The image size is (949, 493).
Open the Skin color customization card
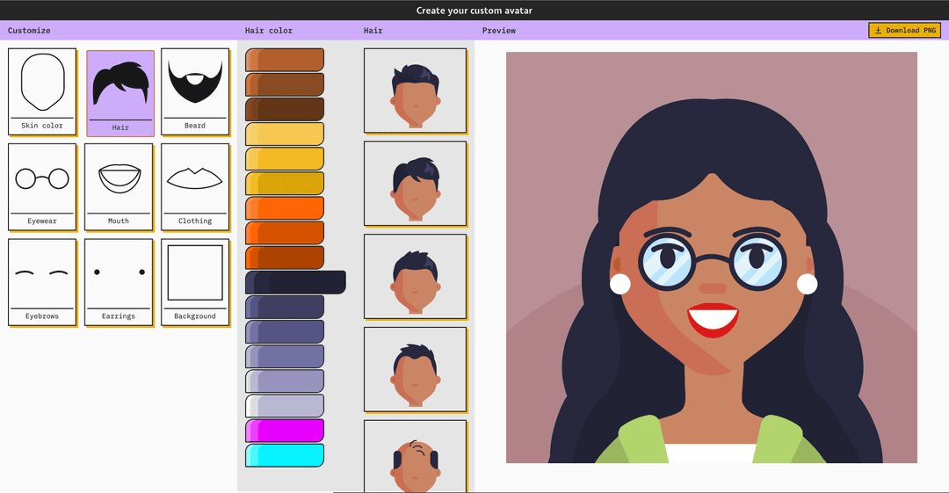(42, 91)
